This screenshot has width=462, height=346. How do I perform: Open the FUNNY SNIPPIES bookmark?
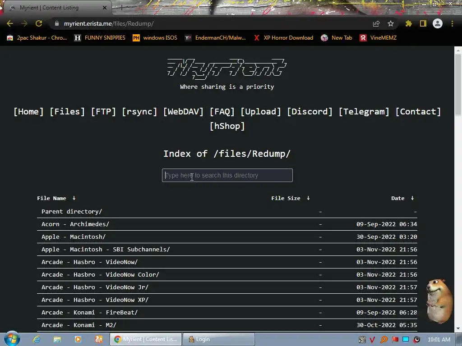pyautogui.click(x=100, y=38)
